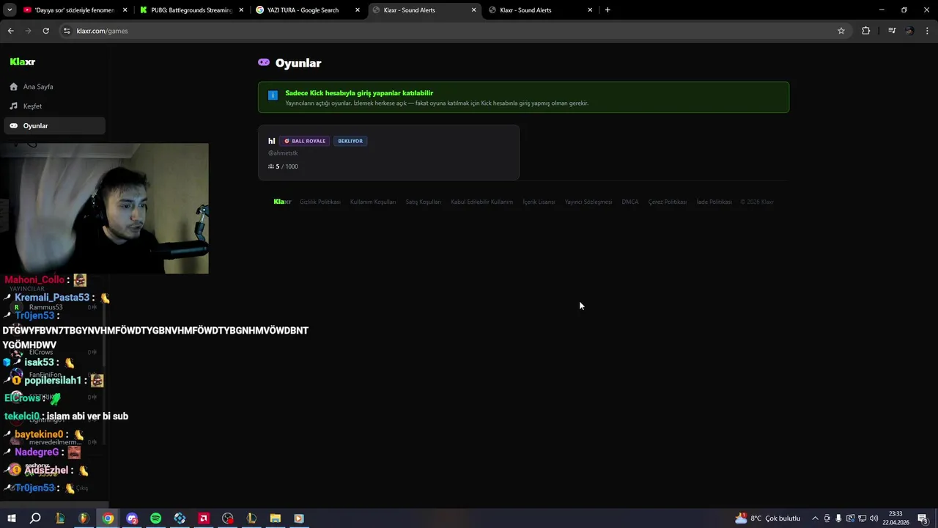Open FL Studio from the taskbar

point(84,518)
